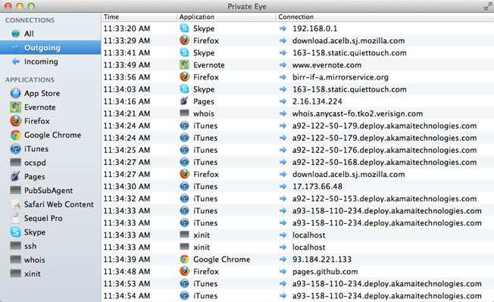Click Chrome icon in the 11:34:39 AM row
Image resolution: width=494 pixels, height=302 pixels.
[x=184, y=259]
